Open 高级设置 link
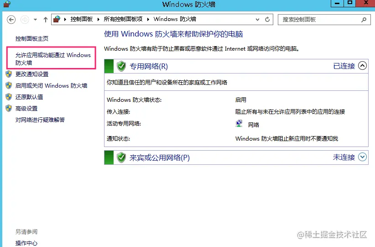 point(26,108)
